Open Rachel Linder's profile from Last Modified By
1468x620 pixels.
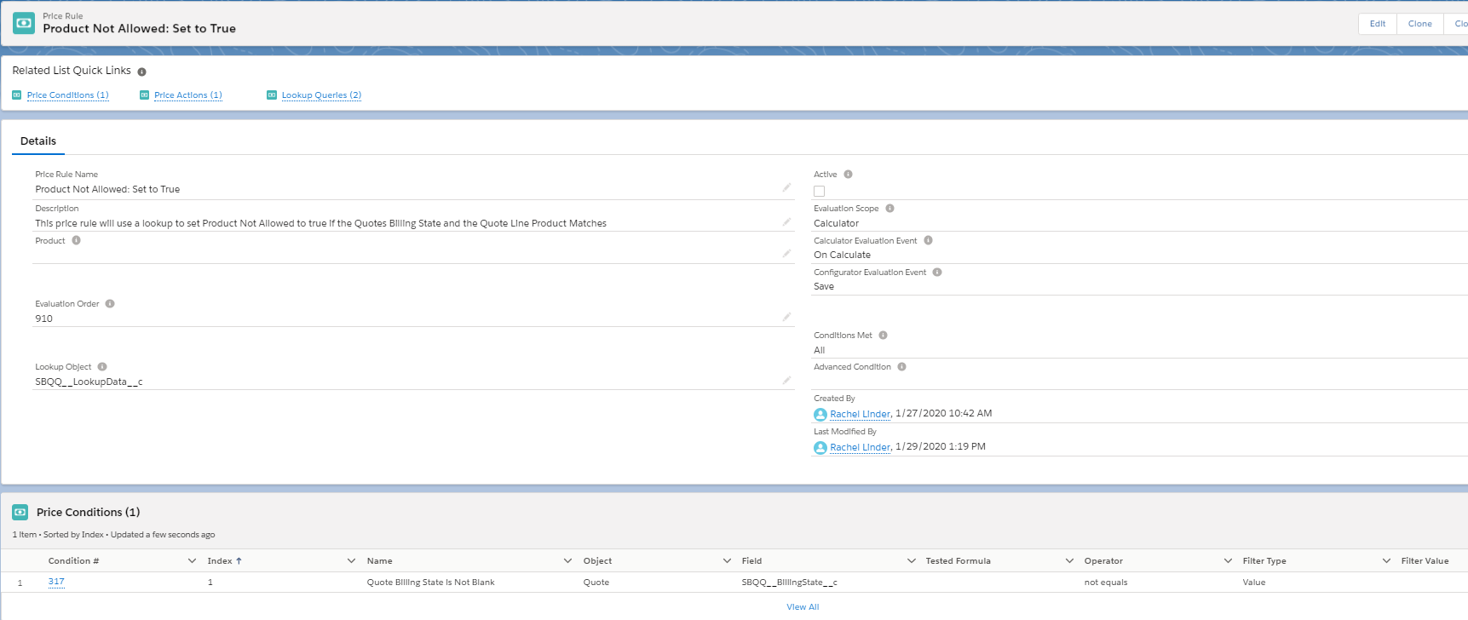[861, 447]
